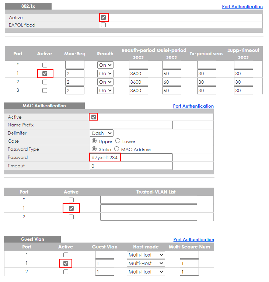
Task: Open Port Authentication link beside MAC Authentication
Action: [x=193, y=106]
